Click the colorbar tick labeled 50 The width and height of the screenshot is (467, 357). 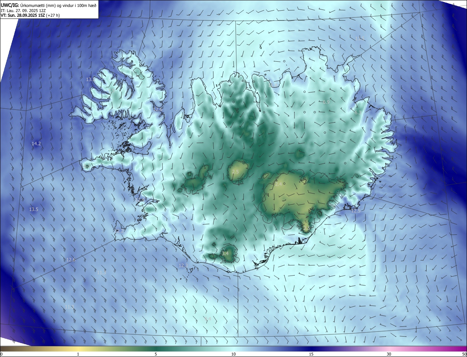click(464, 354)
